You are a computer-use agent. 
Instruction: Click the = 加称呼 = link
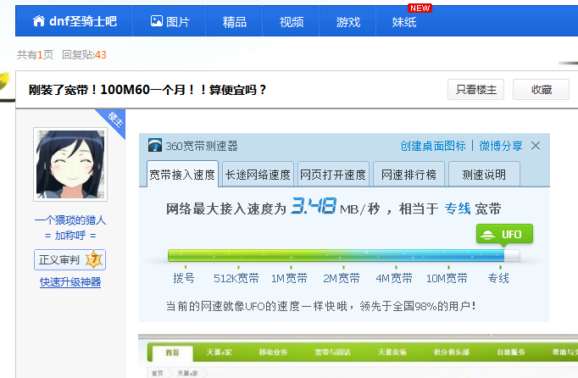pyautogui.click(x=70, y=235)
